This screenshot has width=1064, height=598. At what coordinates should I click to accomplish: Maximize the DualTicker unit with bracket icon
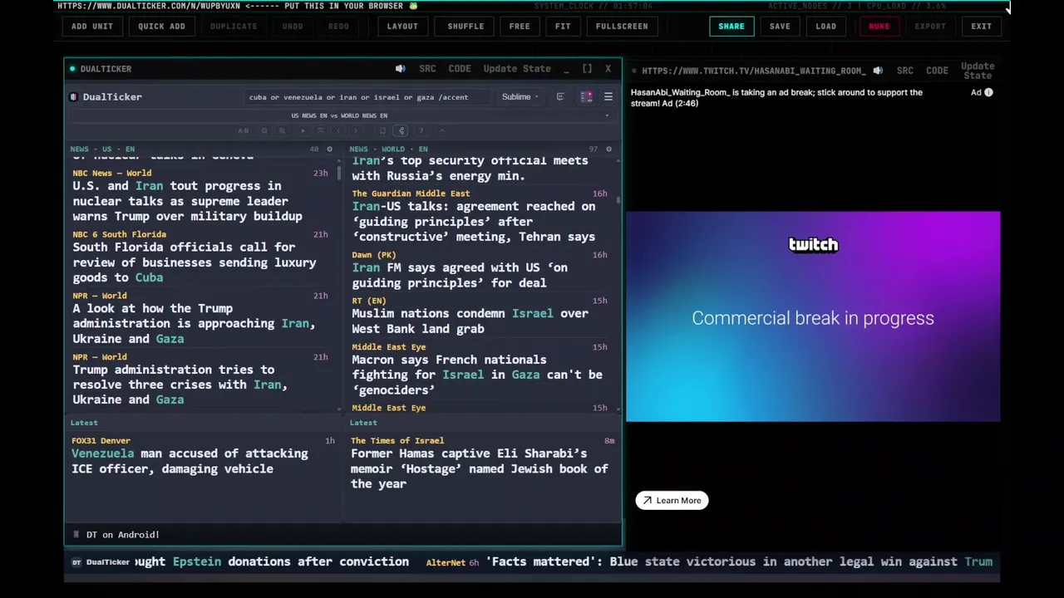tap(587, 69)
